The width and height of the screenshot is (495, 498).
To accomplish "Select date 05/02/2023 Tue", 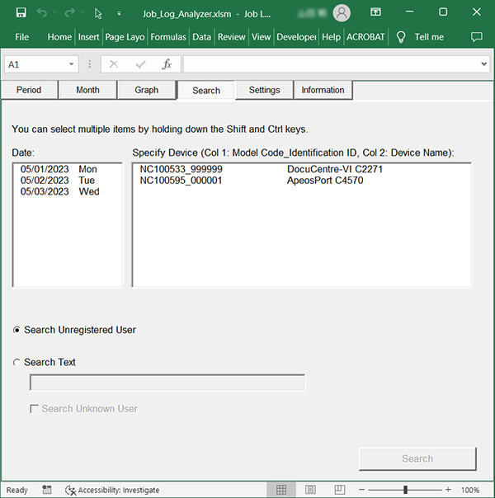I will click(68, 181).
